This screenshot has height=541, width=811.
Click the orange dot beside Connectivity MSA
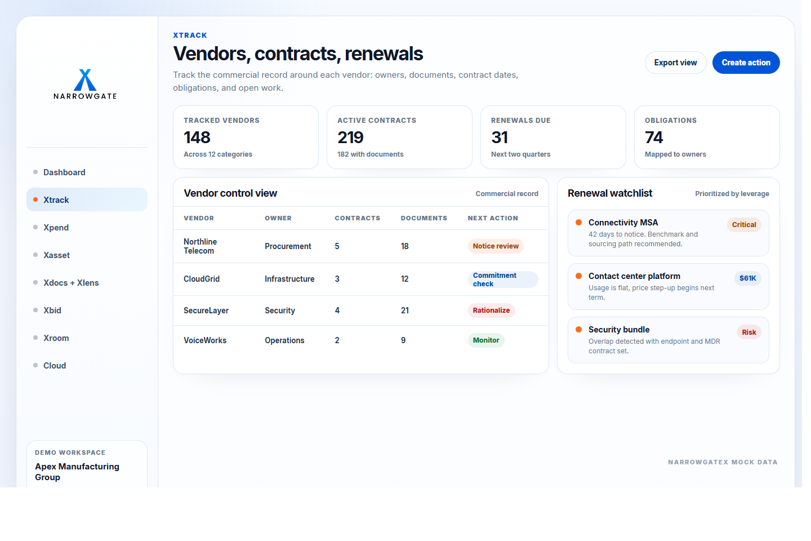[x=578, y=222]
